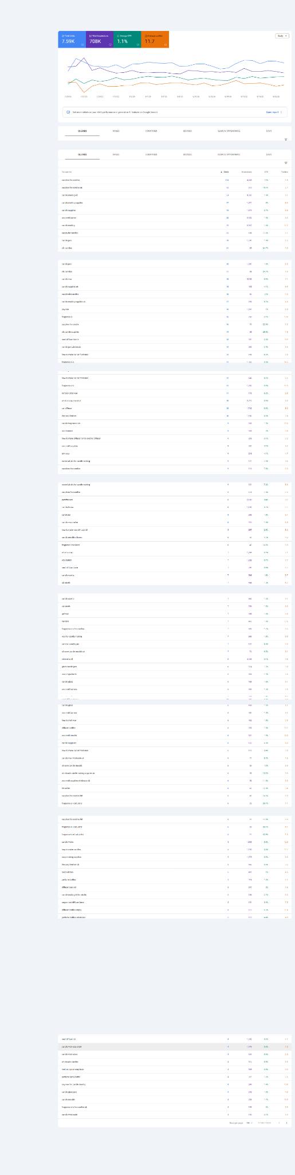
Task: Toggle the Total impressions metric card
Action: pos(100,40)
